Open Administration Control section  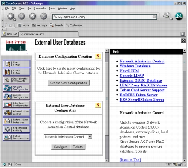click(17, 113)
